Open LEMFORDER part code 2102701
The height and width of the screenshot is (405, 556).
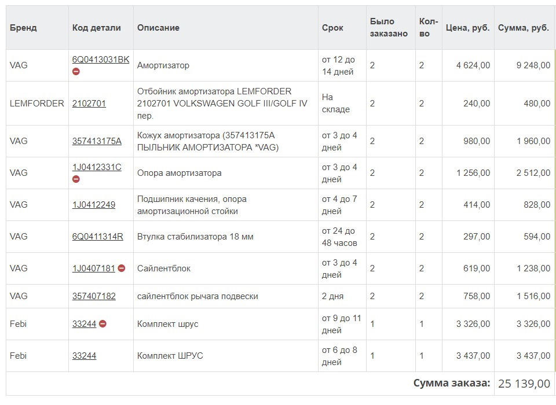89,104
